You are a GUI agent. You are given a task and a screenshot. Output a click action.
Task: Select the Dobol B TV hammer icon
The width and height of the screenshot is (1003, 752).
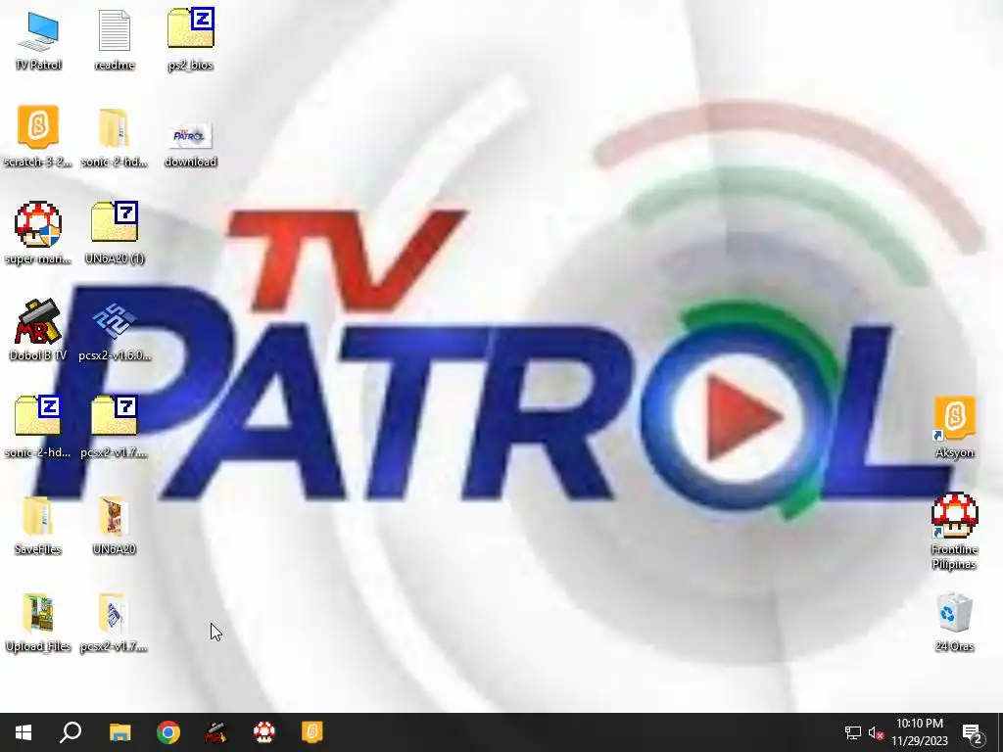[38, 330]
